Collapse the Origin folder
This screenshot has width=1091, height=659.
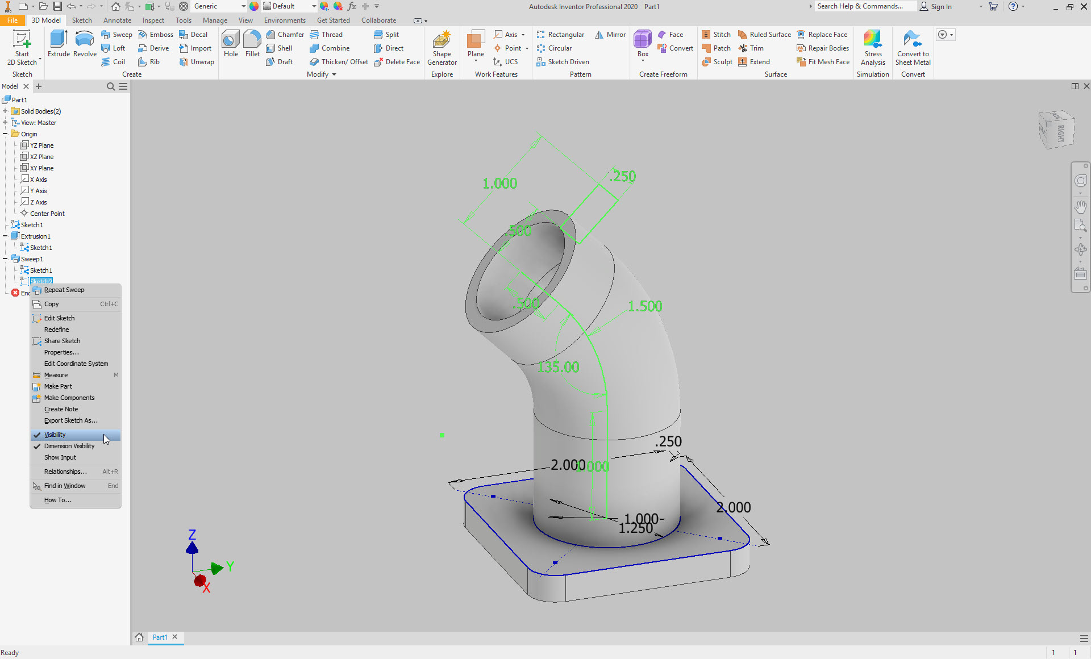(x=5, y=134)
